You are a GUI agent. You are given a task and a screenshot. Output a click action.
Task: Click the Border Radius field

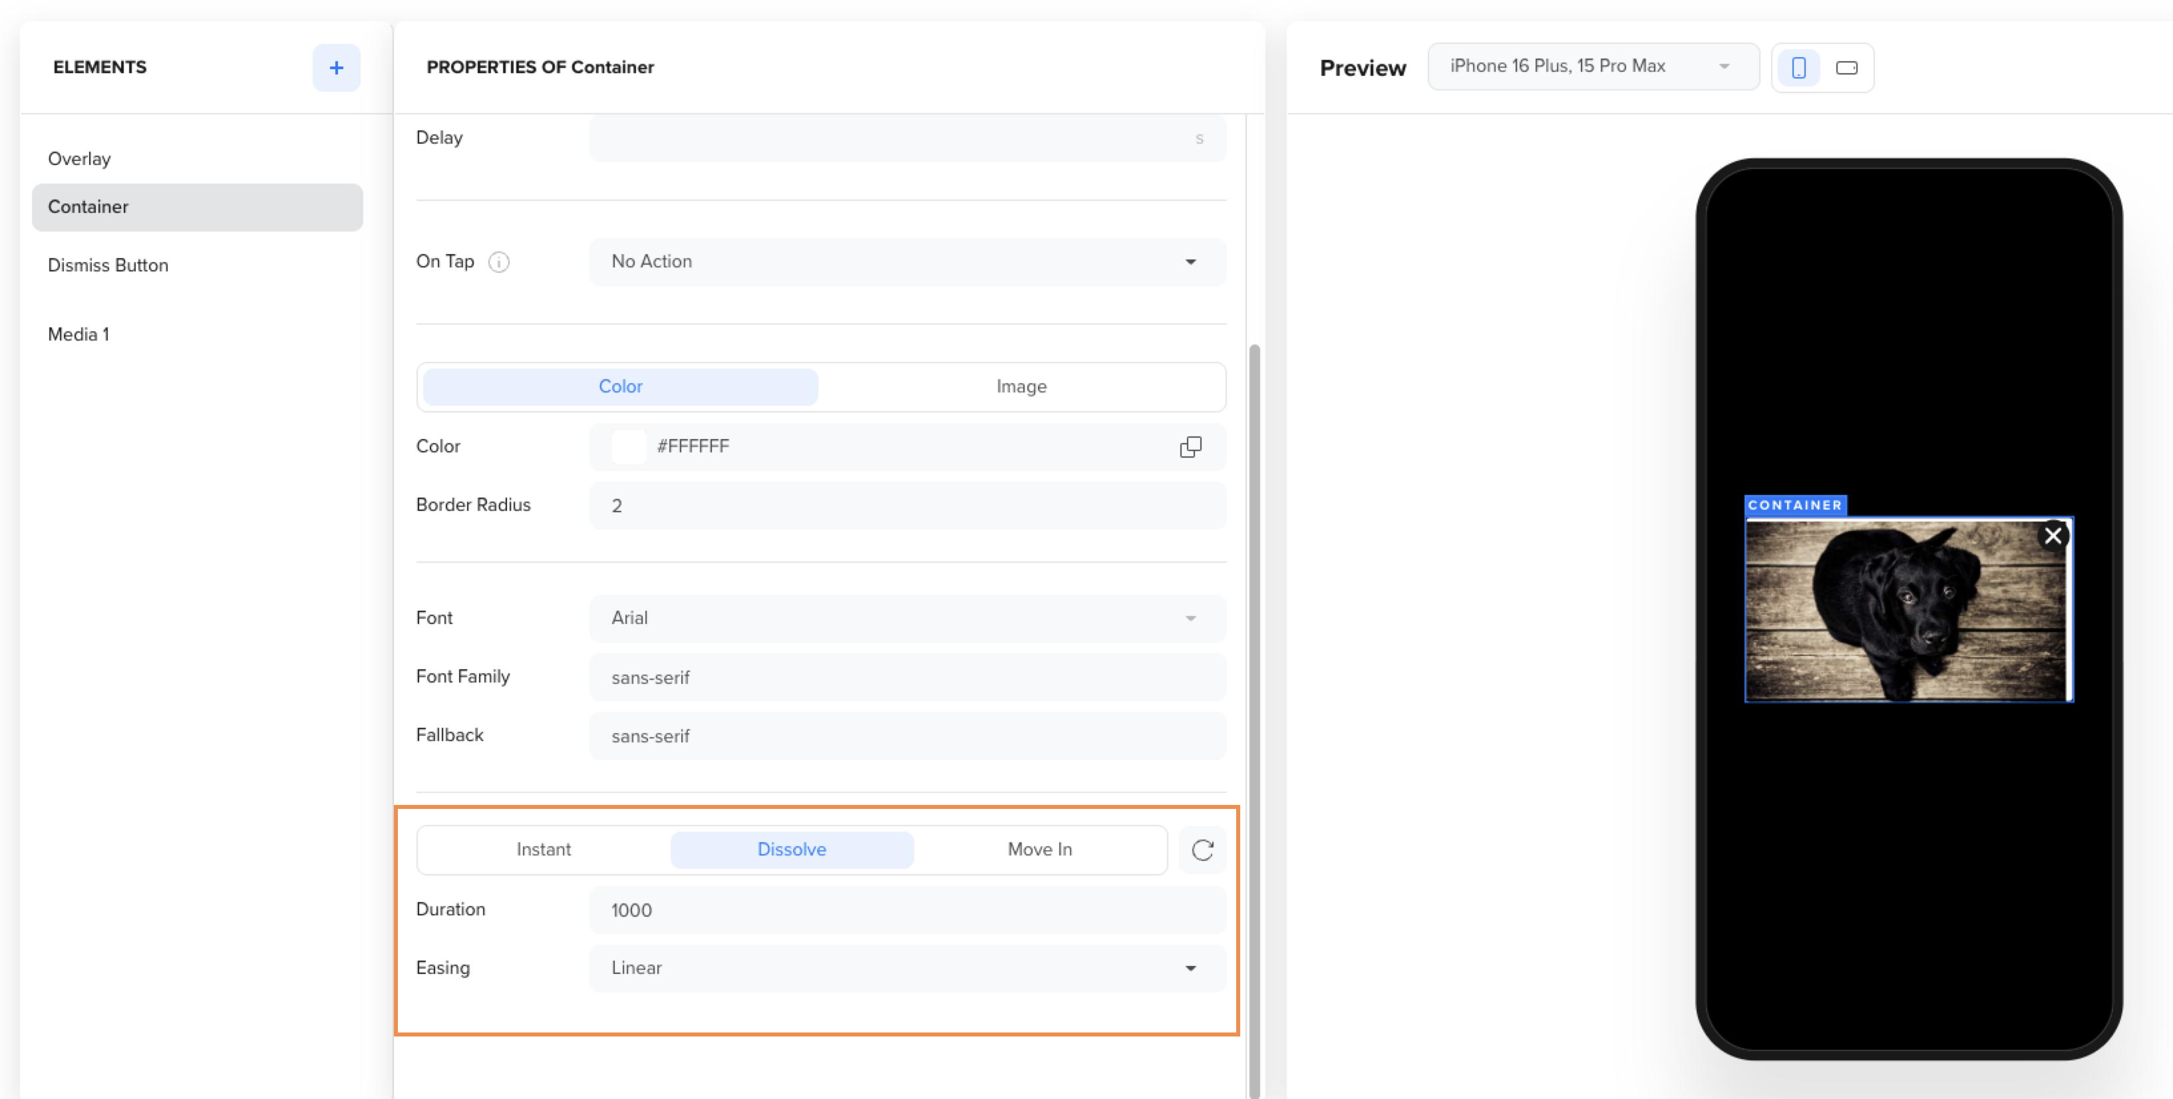coord(907,505)
